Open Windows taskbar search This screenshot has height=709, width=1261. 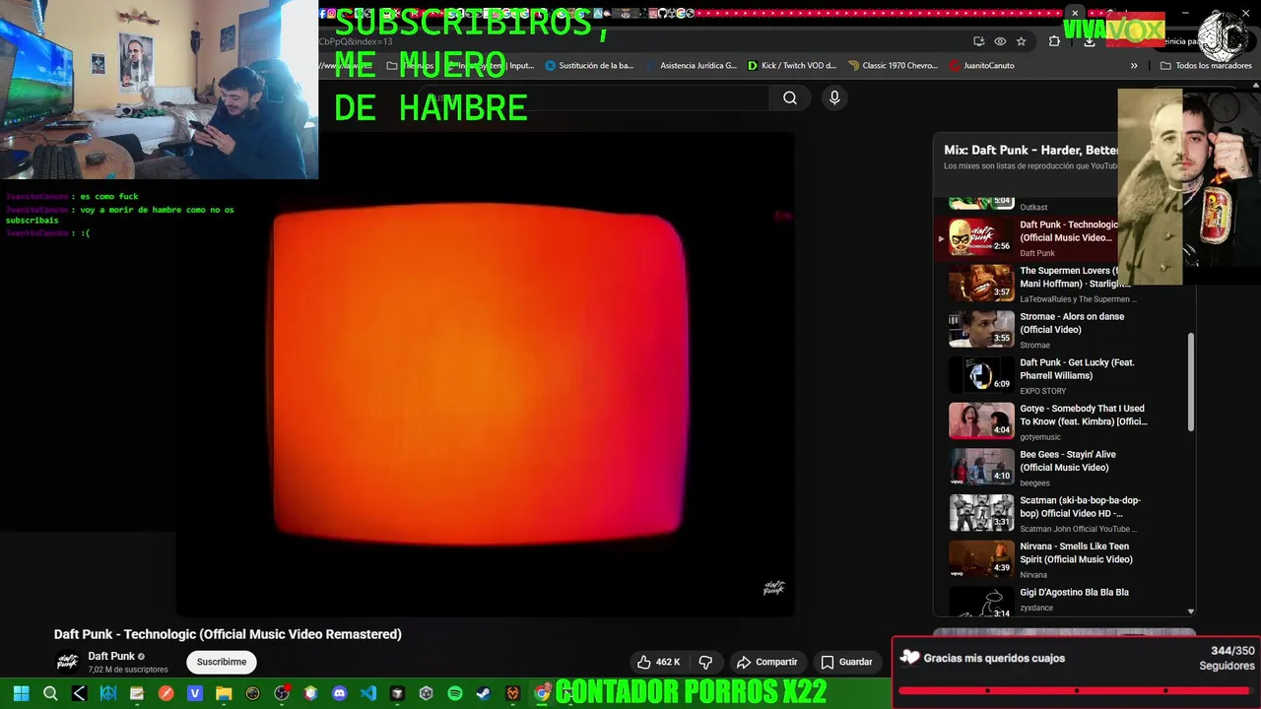[50, 693]
